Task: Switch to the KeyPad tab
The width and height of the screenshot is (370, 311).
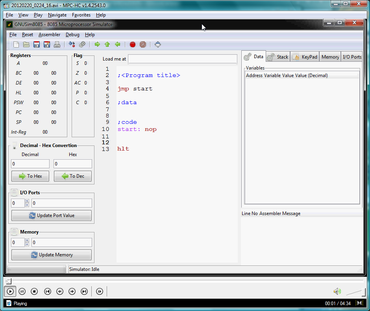Action: click(x=305, y=57)
